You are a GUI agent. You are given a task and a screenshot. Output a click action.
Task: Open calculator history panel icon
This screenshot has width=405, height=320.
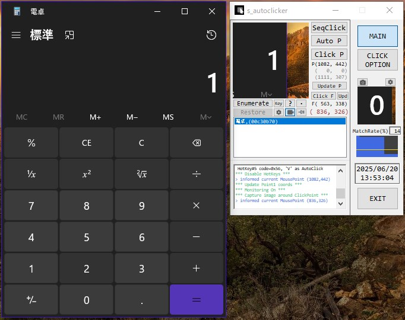click(x=211, y=35)
